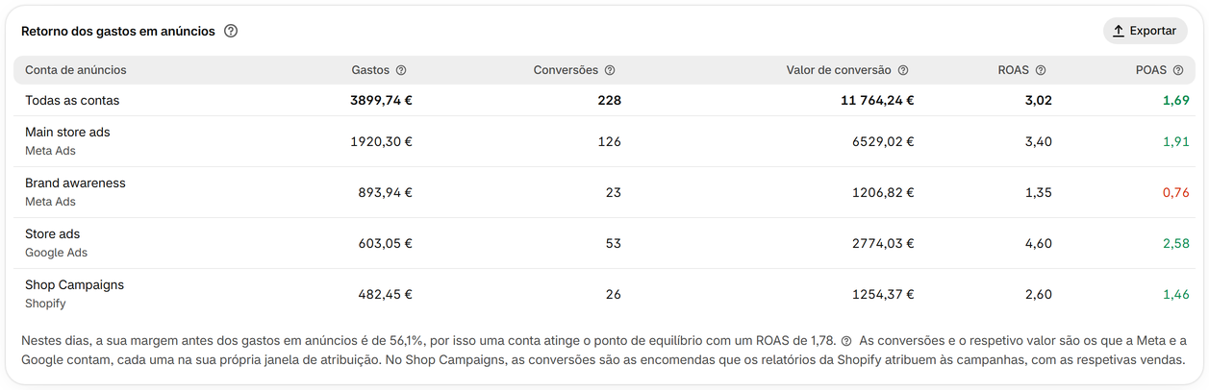Click the ROAS column help icon
The width and height of the screenshot is (1209, 390).
(x=1041, y=70)
